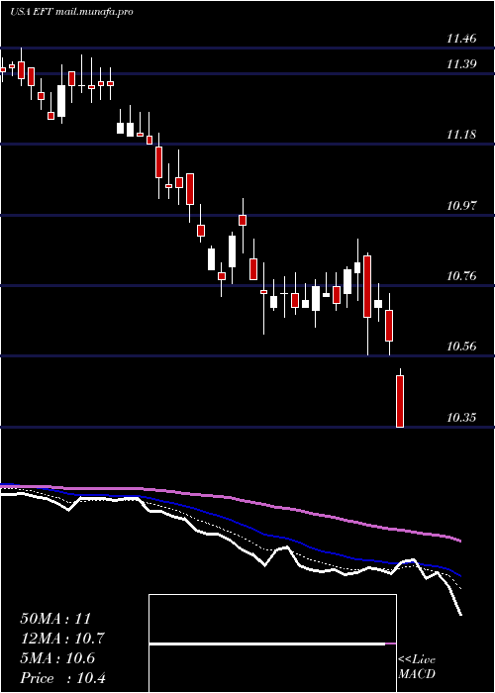Click the Price : 10.4 readout
This screenshot has width=495, height=693.
[x=62, y=678]
